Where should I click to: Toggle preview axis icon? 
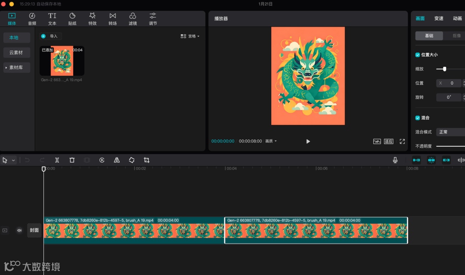[461, 161]
